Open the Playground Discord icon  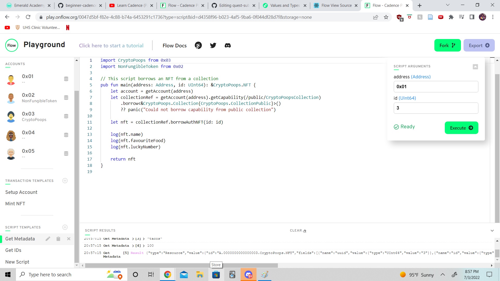[228, 45]
